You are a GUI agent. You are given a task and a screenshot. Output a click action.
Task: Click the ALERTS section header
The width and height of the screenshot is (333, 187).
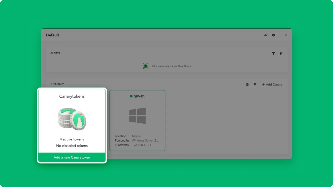coord(55,53)
